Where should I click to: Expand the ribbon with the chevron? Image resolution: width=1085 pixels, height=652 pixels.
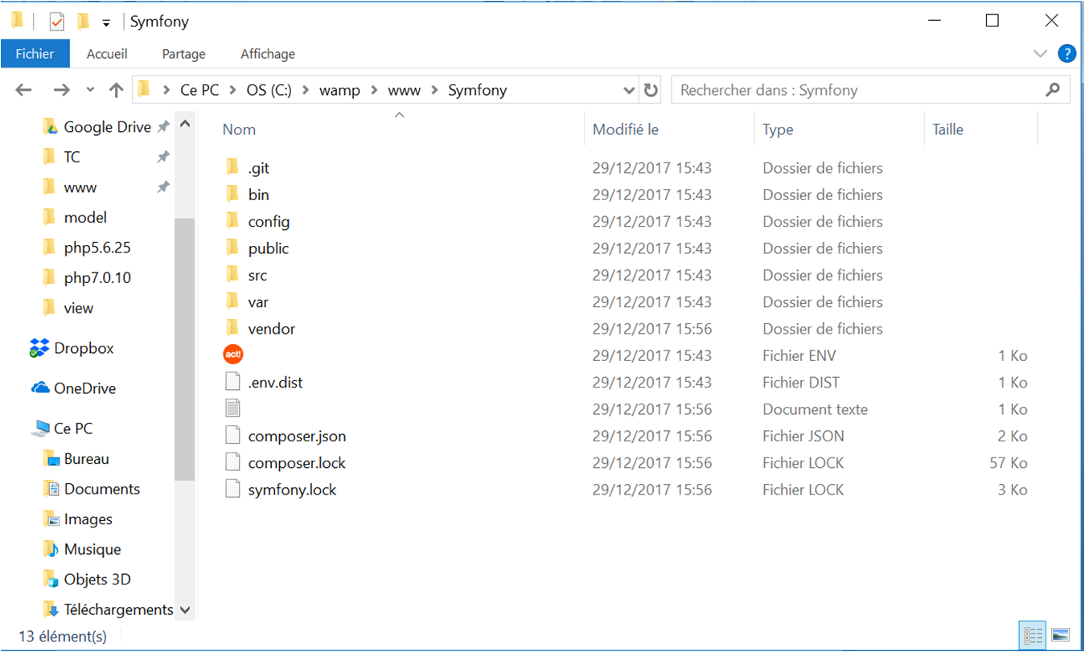pos(1040,54)
